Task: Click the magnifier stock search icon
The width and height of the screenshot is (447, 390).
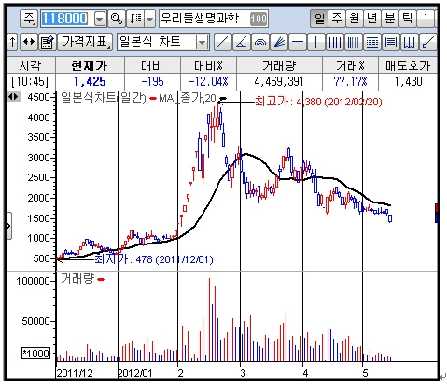Action: pos(117,19)
